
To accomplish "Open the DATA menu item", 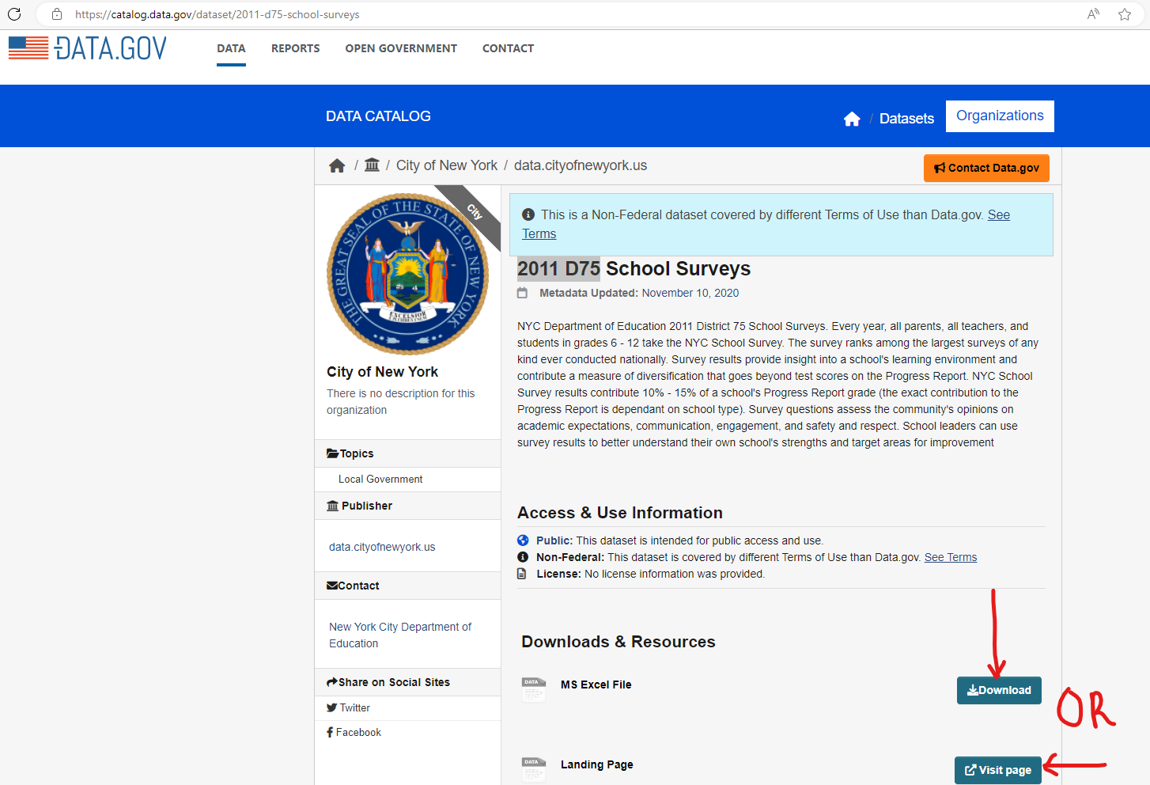I will (x=231, y=48).
